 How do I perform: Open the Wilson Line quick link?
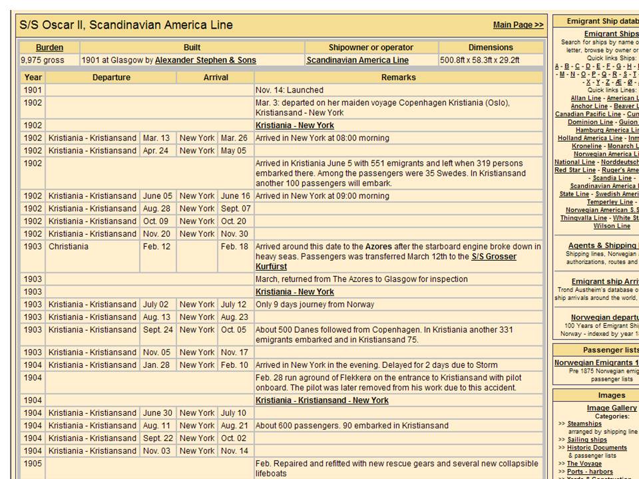coord(612,226)
